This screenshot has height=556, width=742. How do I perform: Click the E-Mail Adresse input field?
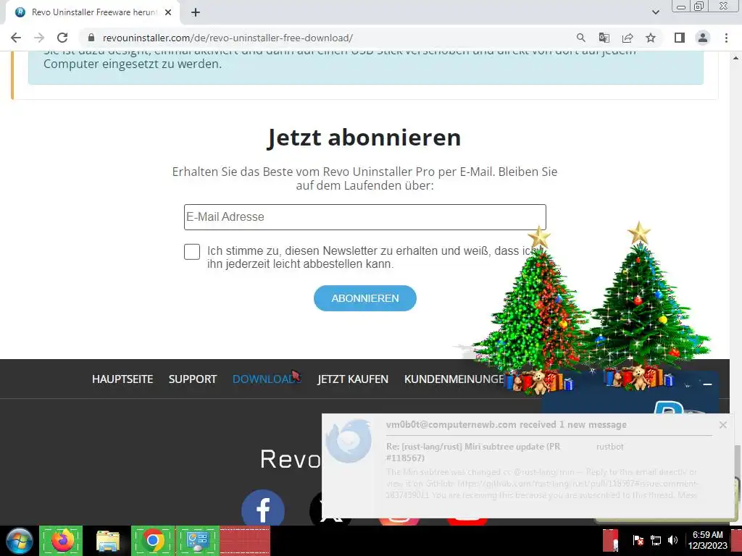[365, 217]
